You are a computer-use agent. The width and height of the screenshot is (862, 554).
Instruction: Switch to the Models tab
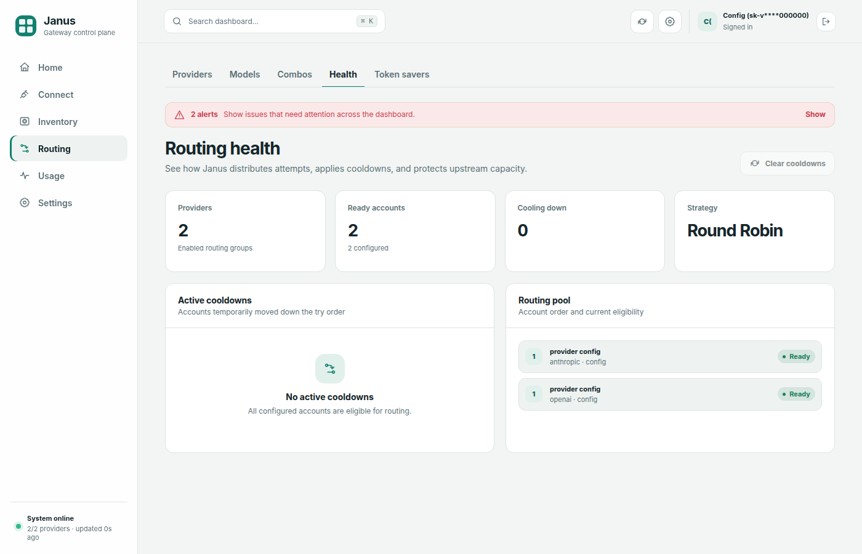click(x=244, y=74)
